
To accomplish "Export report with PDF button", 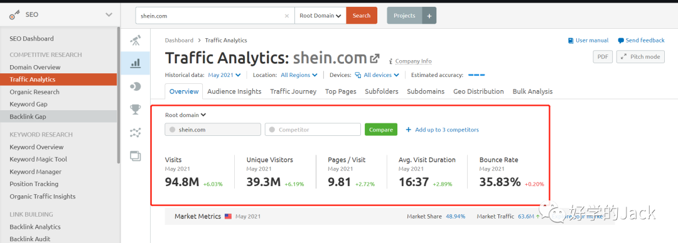I will [602, 56].
